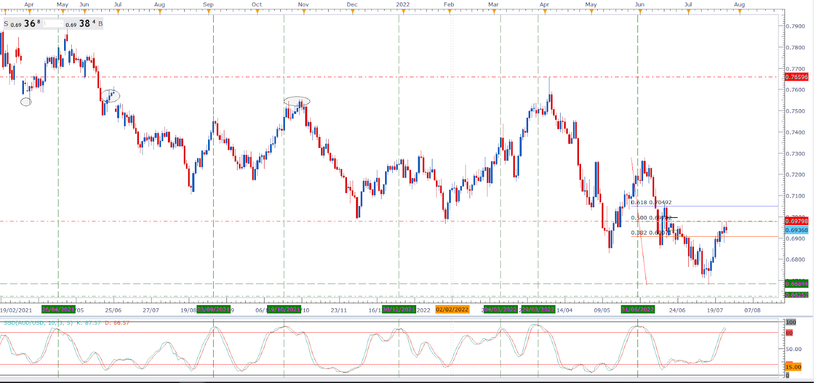Click the 27/07 date on bottom axis
814x383 pixels.
point(151,310)
